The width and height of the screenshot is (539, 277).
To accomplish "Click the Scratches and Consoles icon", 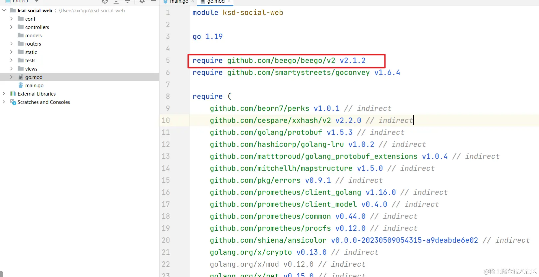I will (x=13, y=102).
